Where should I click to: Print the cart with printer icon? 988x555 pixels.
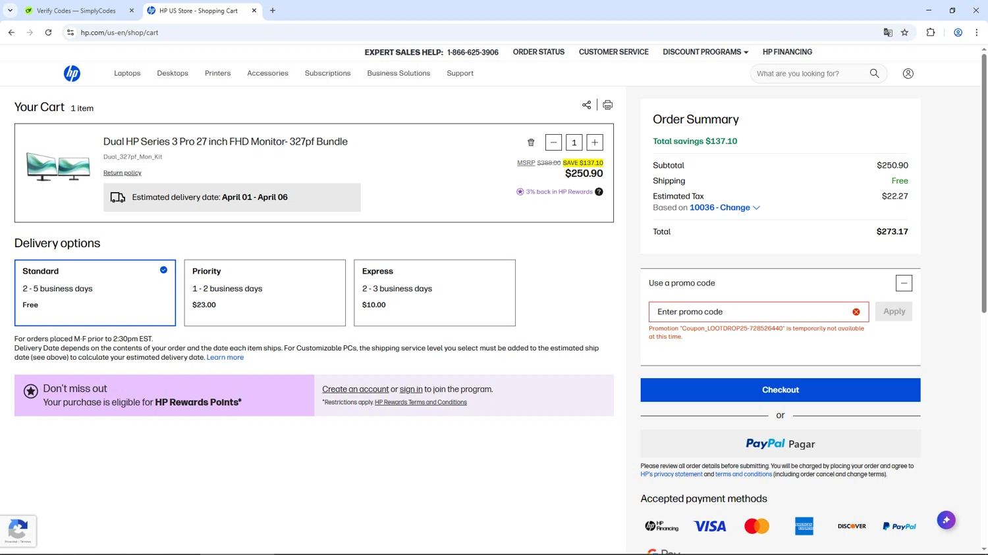tap(607, 105)
